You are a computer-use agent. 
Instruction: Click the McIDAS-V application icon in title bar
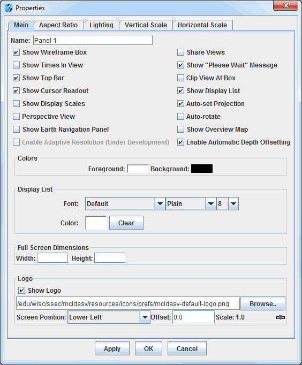click(9, 7)
